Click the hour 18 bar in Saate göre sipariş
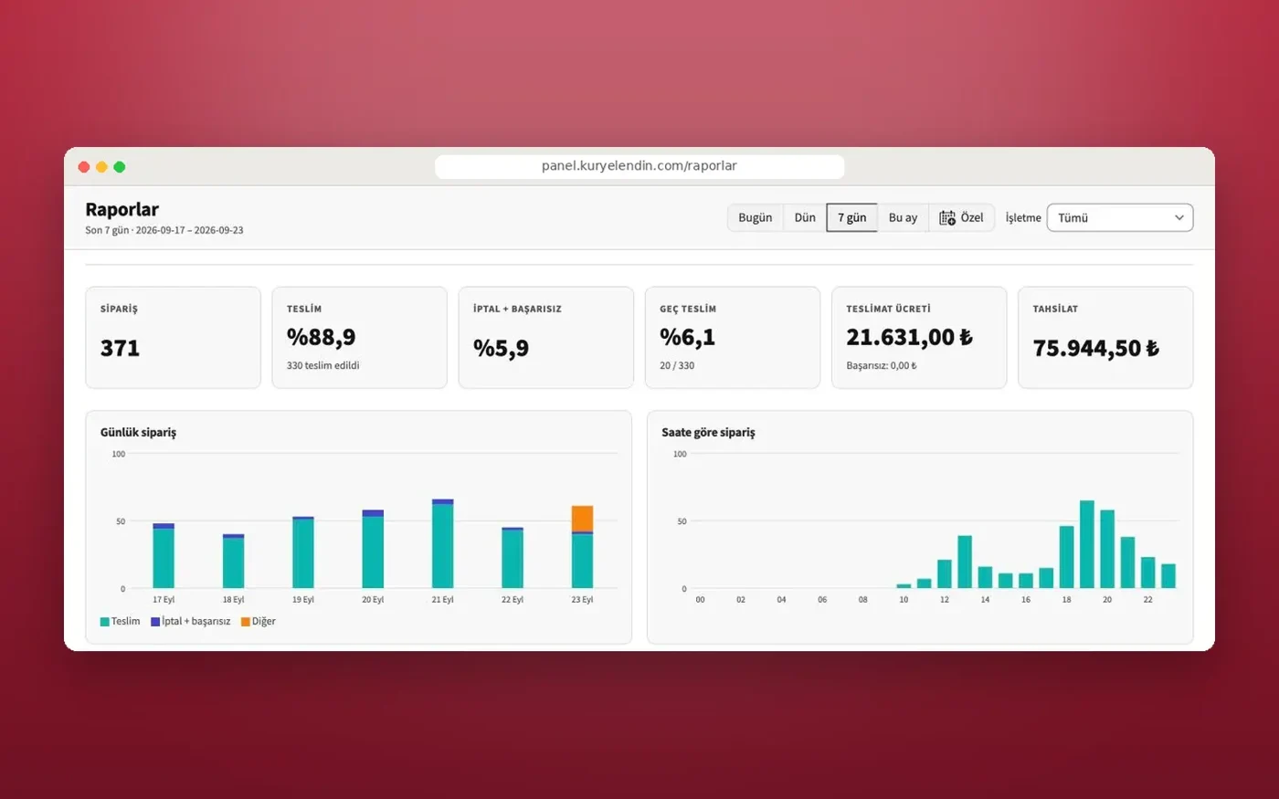This screenshot has width=1279, height=799. 1067,557
